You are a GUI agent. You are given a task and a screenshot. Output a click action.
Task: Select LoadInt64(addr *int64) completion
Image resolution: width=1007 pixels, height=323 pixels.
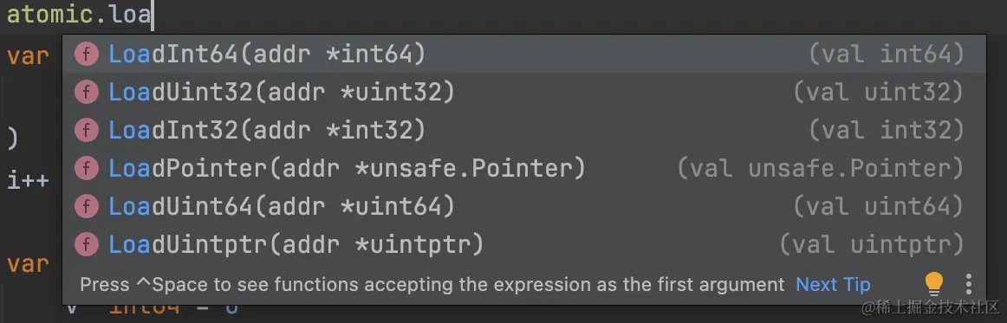524,55
